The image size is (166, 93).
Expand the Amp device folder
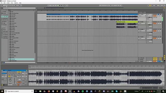click(9, 12)
